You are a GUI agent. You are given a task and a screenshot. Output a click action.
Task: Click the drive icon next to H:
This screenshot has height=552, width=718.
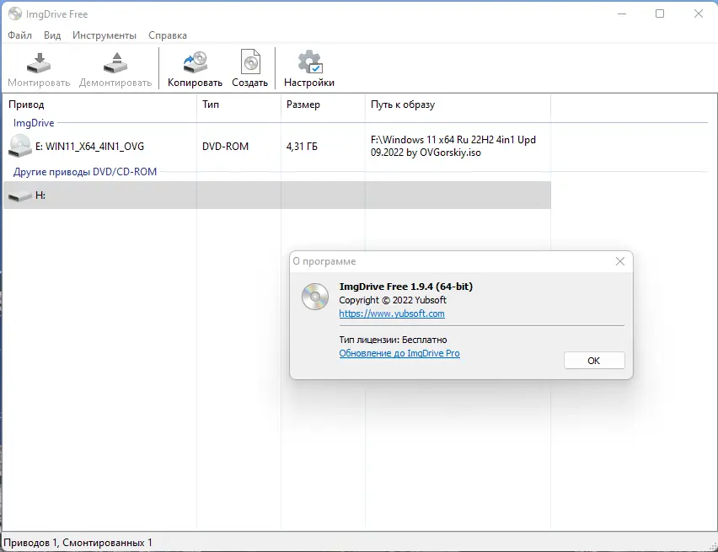click(x=19, y=196)
